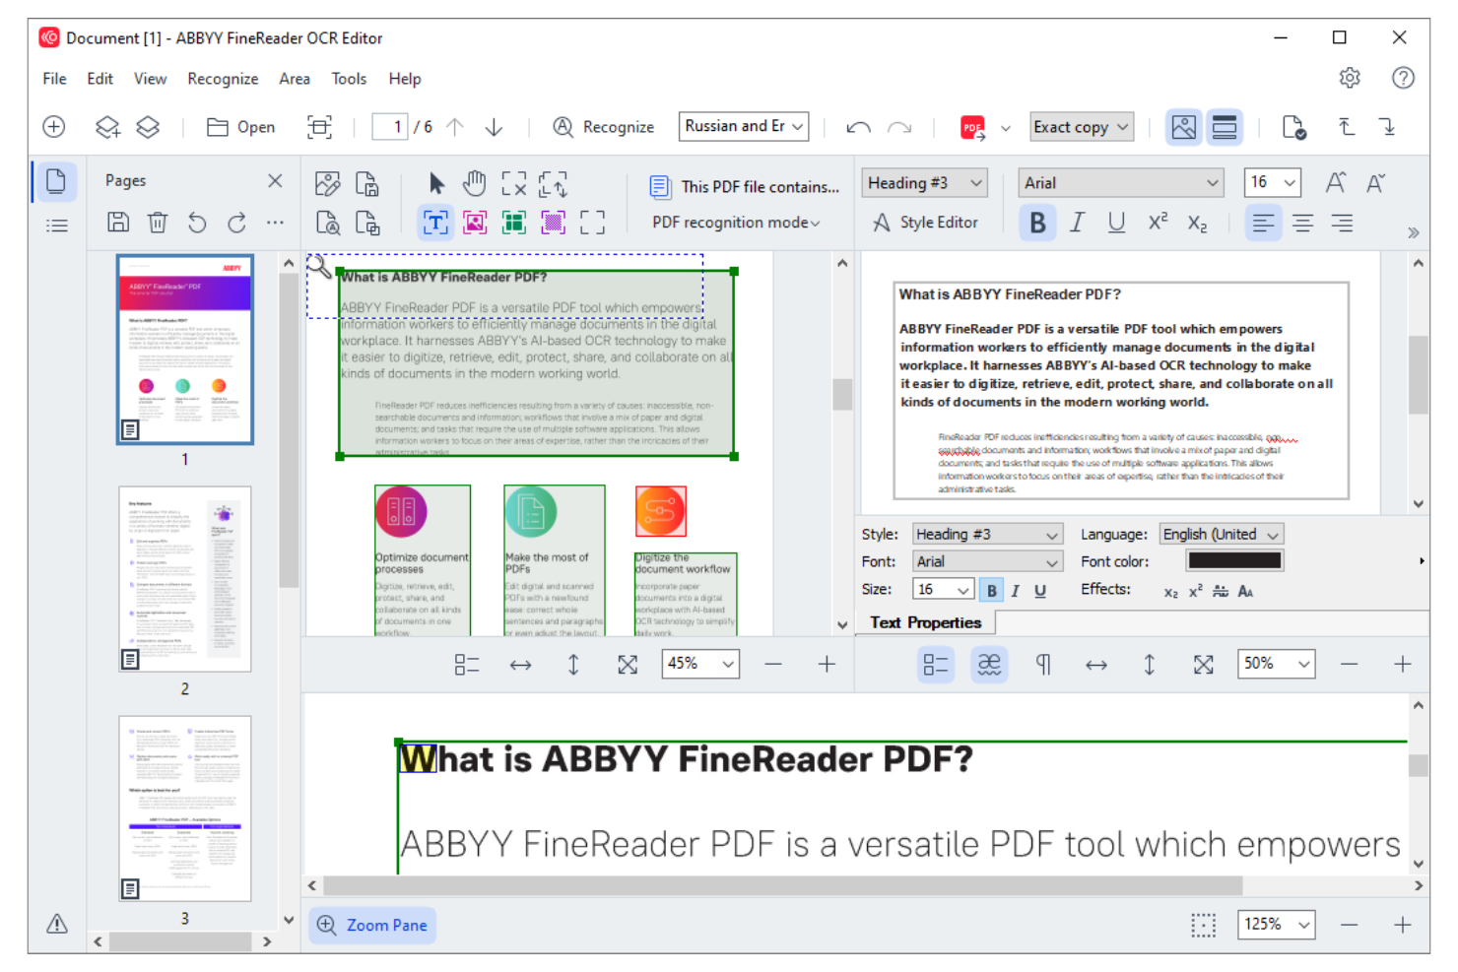Toggle subscript in the Effects row
This screenshot has height=972, width=1458.
click(x=1169, y=592)
